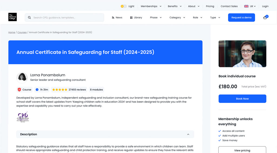
Task: Click the Membership unlocks everything heading
Action: pos(236,121)
